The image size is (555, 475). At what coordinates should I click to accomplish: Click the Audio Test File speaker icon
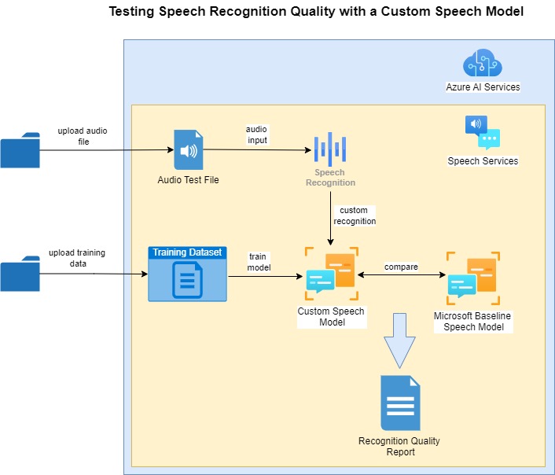pyautogui.click(x=188, y=150)
